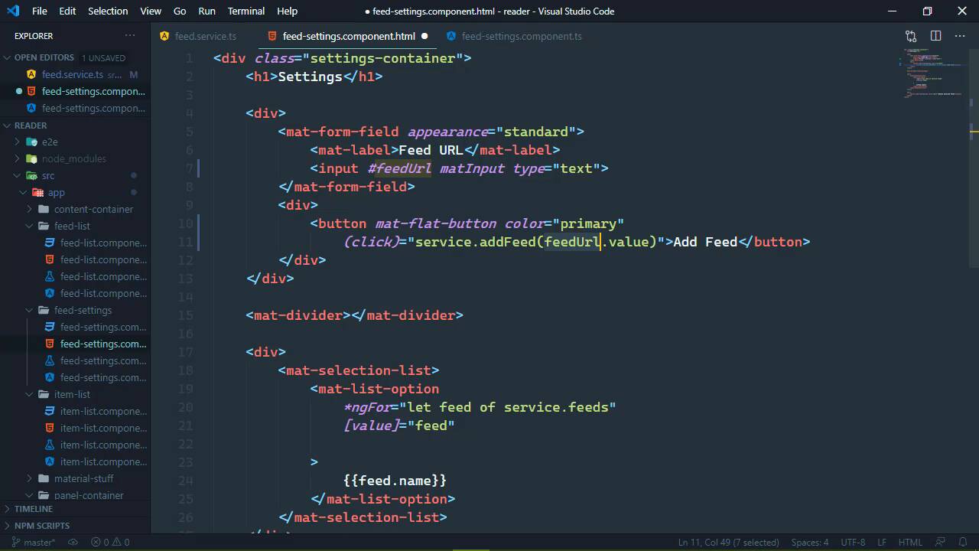Screen dimensions: 979x551
Task: Expand the e2e folder
Action: tap(75, 142)
